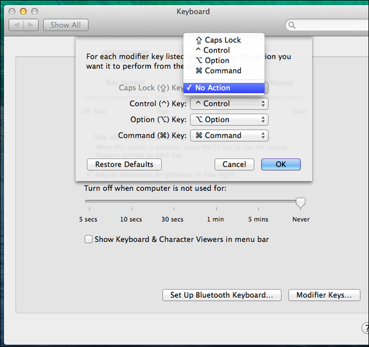Click the Cancel button

pos(234,164)
